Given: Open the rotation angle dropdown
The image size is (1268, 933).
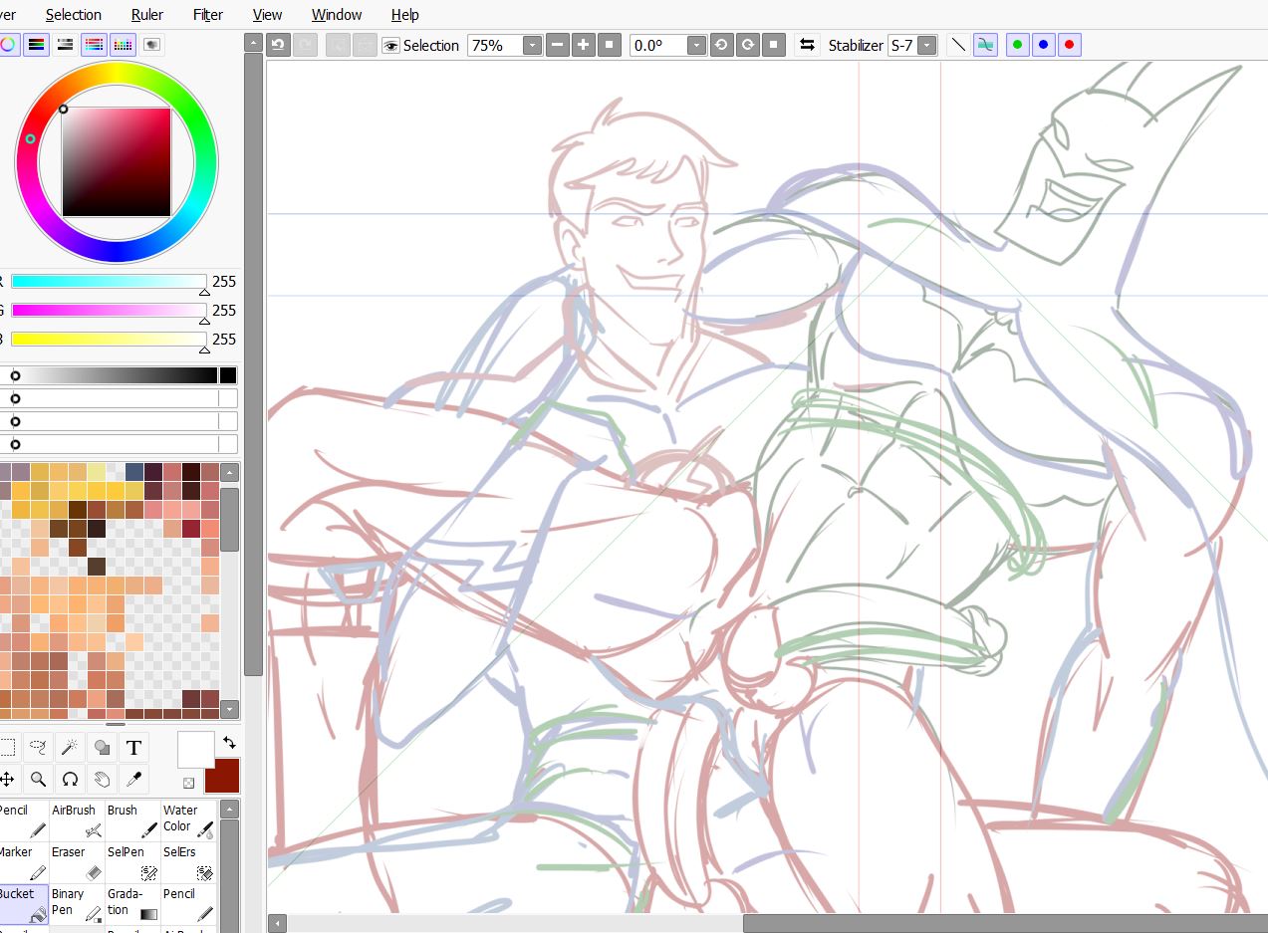Looking at the screenshot, I should point(696,46).
